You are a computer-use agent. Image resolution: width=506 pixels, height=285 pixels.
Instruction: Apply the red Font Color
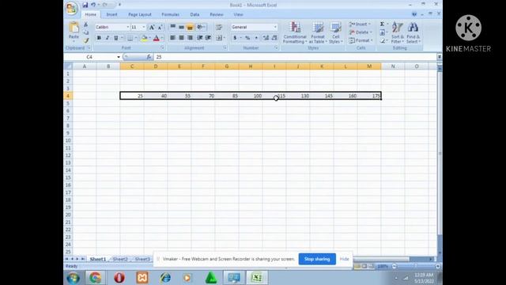(x=157, y=38)
